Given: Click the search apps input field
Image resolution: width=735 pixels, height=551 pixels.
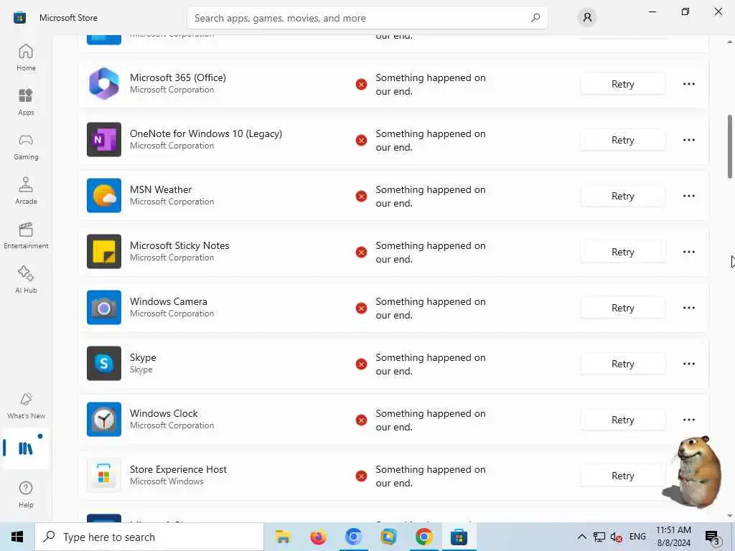Looking at the screenshot, I should pos(367,18).
